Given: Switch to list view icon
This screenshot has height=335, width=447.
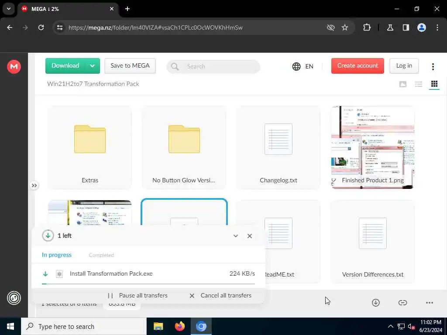Looking at the screenshot, I should (x=419, y=84).
